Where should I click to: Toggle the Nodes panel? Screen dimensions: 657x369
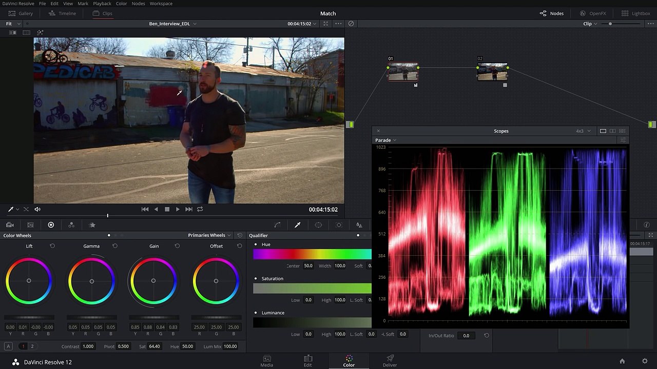pyautogui.click(x=552, y=13)
